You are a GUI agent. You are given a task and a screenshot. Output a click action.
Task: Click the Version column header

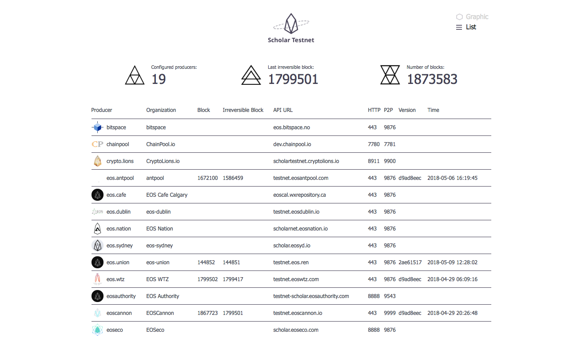[407, 110]
